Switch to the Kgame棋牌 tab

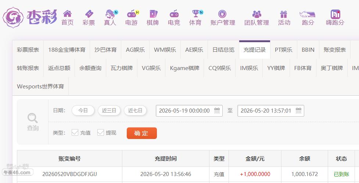(184, 68)
